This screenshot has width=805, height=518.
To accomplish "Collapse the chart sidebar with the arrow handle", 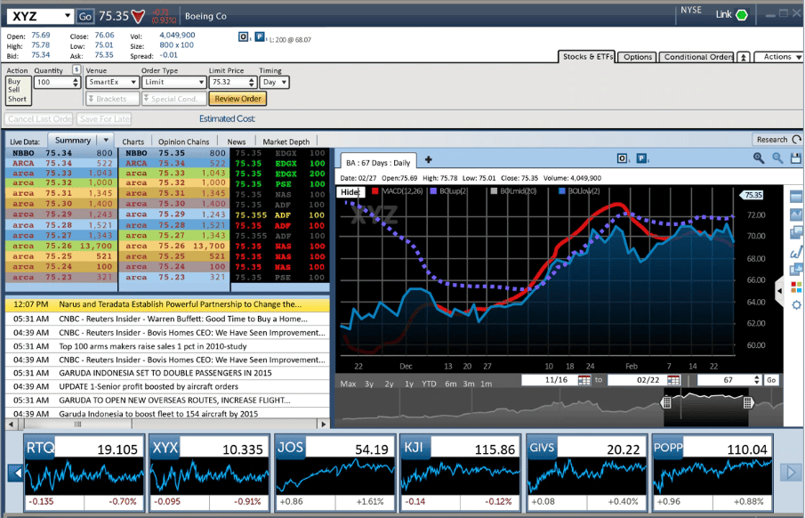I will 779,291.
